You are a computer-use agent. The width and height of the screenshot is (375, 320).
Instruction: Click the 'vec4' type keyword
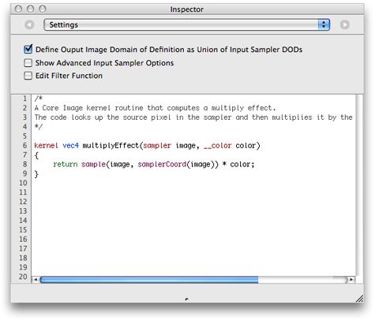pos(70,146)
